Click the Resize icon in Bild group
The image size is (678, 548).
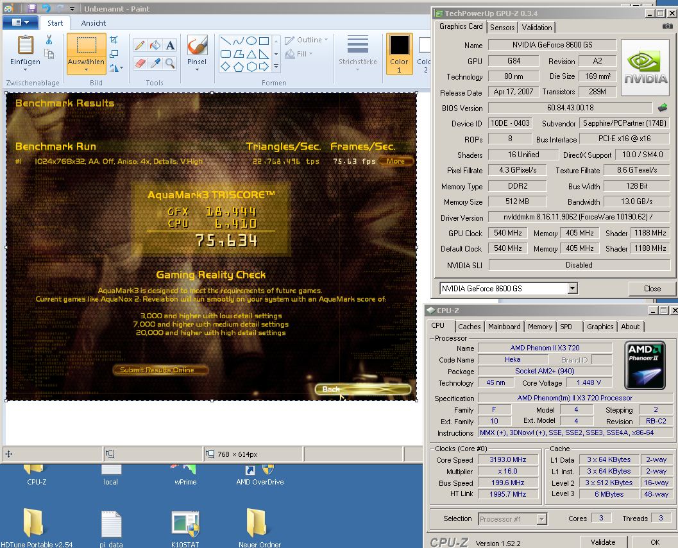(114, 54)
